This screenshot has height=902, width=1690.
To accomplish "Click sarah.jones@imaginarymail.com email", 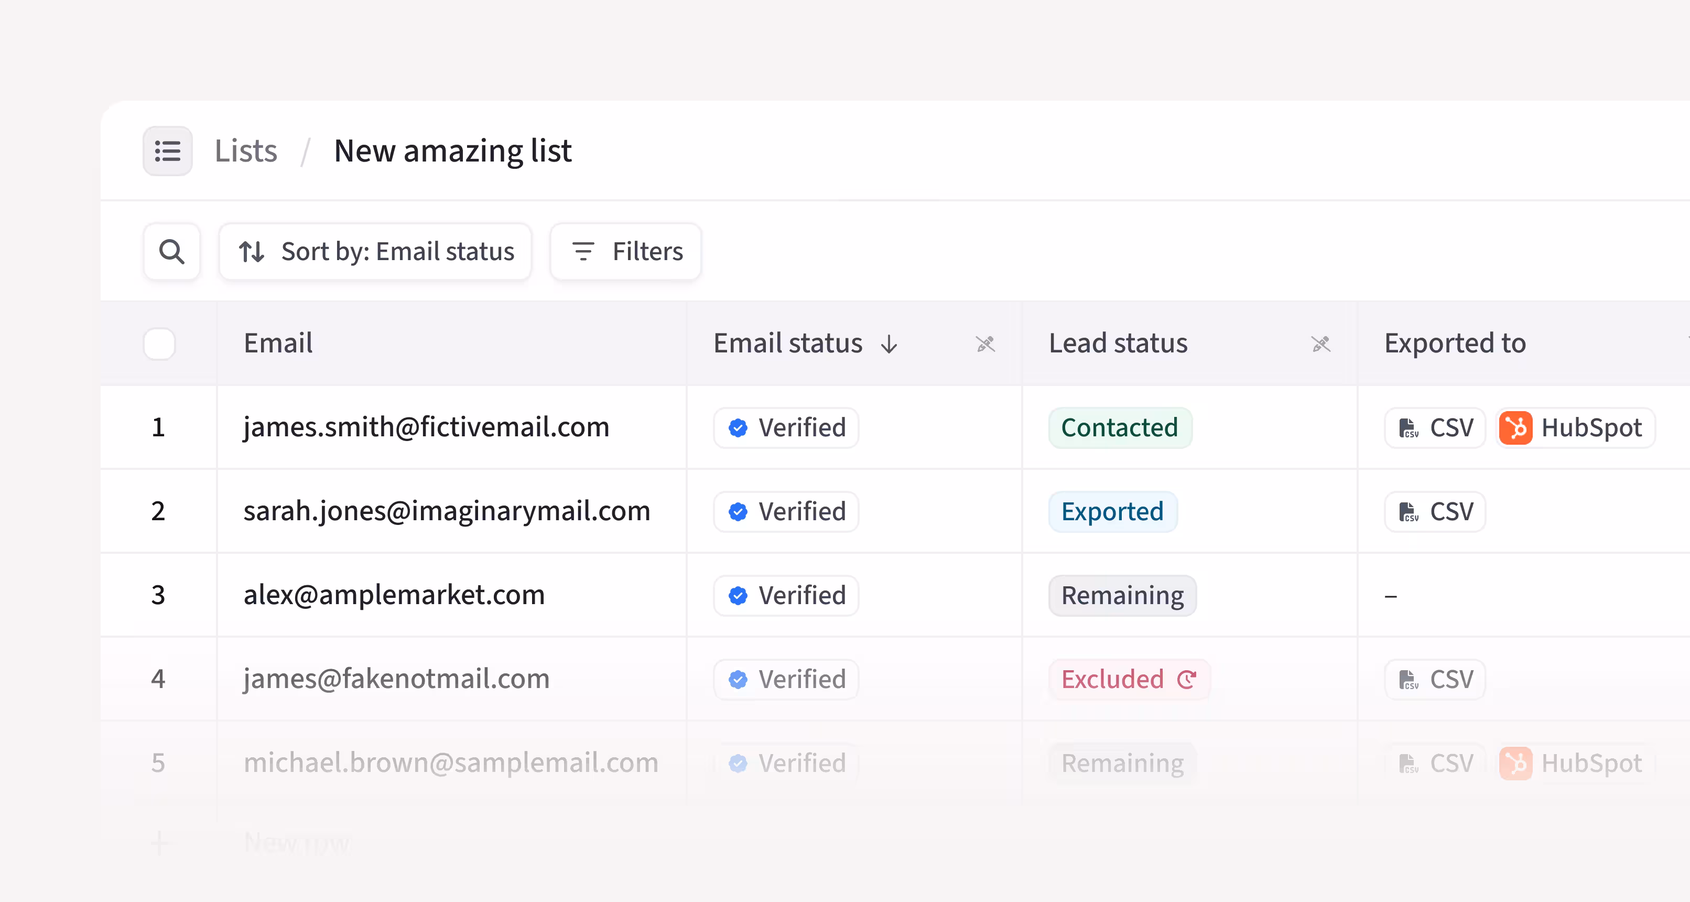I will tap(447, 511).
